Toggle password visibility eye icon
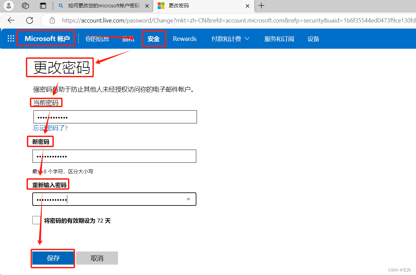The height and width of the screenshot is (275, 416). coord(188,199)
